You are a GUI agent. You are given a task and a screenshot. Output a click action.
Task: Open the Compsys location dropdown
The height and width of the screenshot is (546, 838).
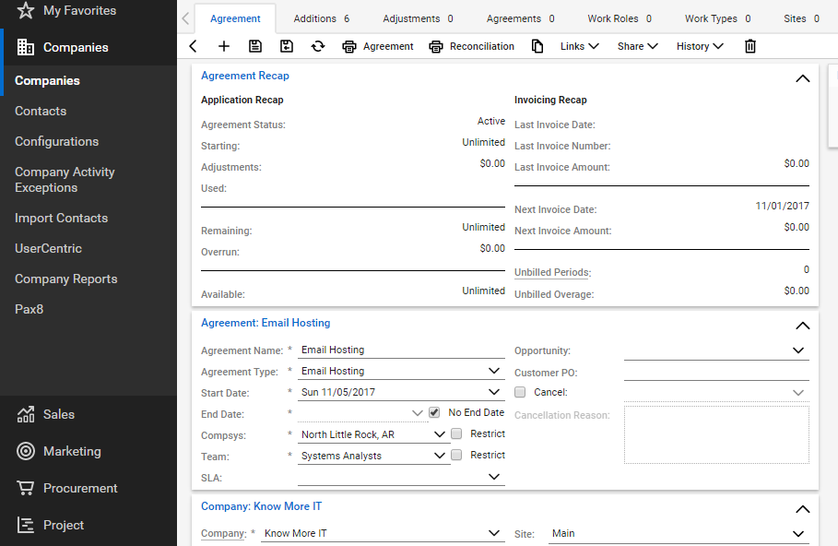pos(440,434)
